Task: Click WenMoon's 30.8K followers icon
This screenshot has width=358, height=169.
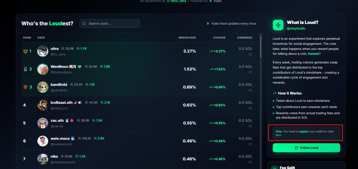Action: [86, 67]
